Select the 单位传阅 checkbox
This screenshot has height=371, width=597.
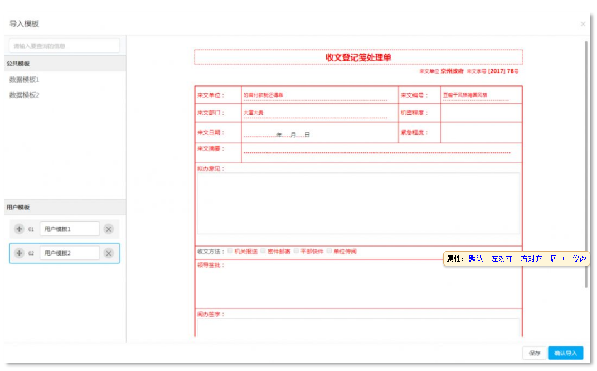329,251
